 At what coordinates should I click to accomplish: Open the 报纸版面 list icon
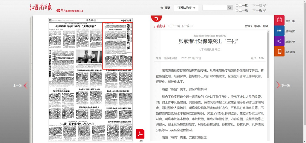(x=279, y=31)
